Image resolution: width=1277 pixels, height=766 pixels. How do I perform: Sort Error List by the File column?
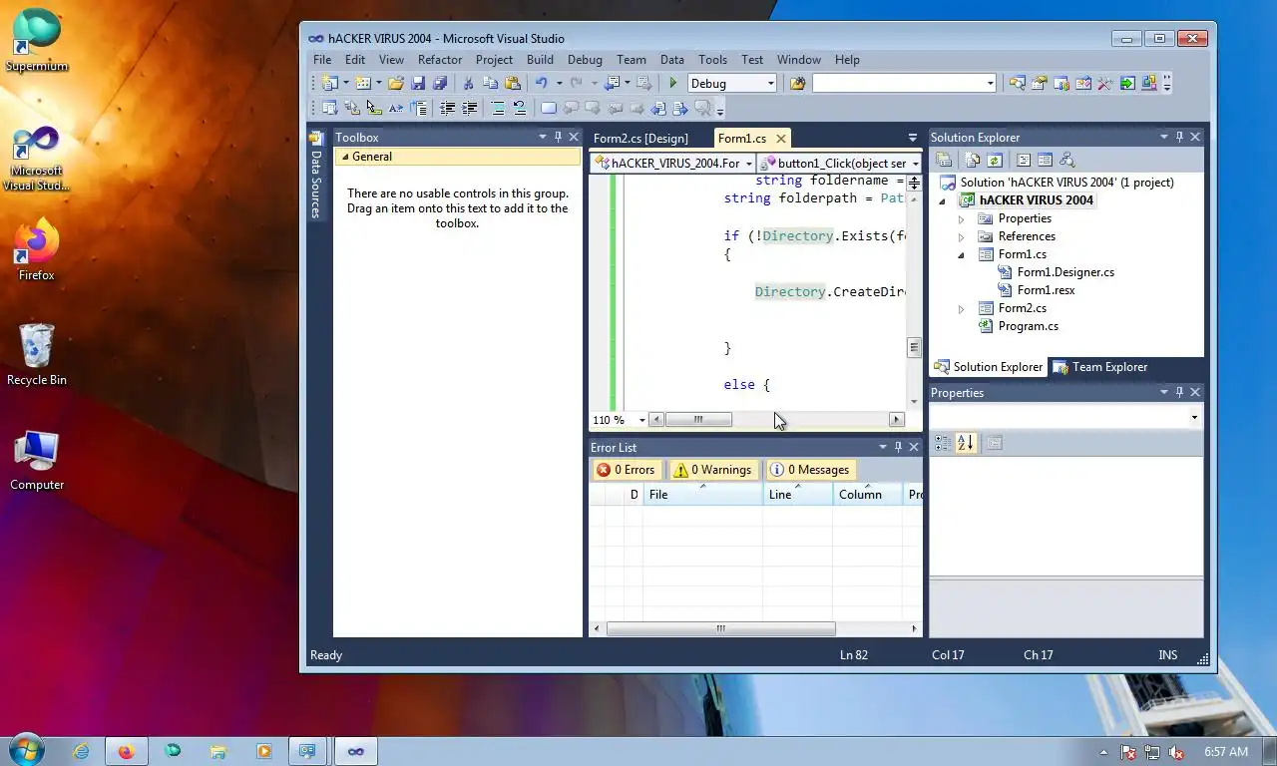(702, 494)
